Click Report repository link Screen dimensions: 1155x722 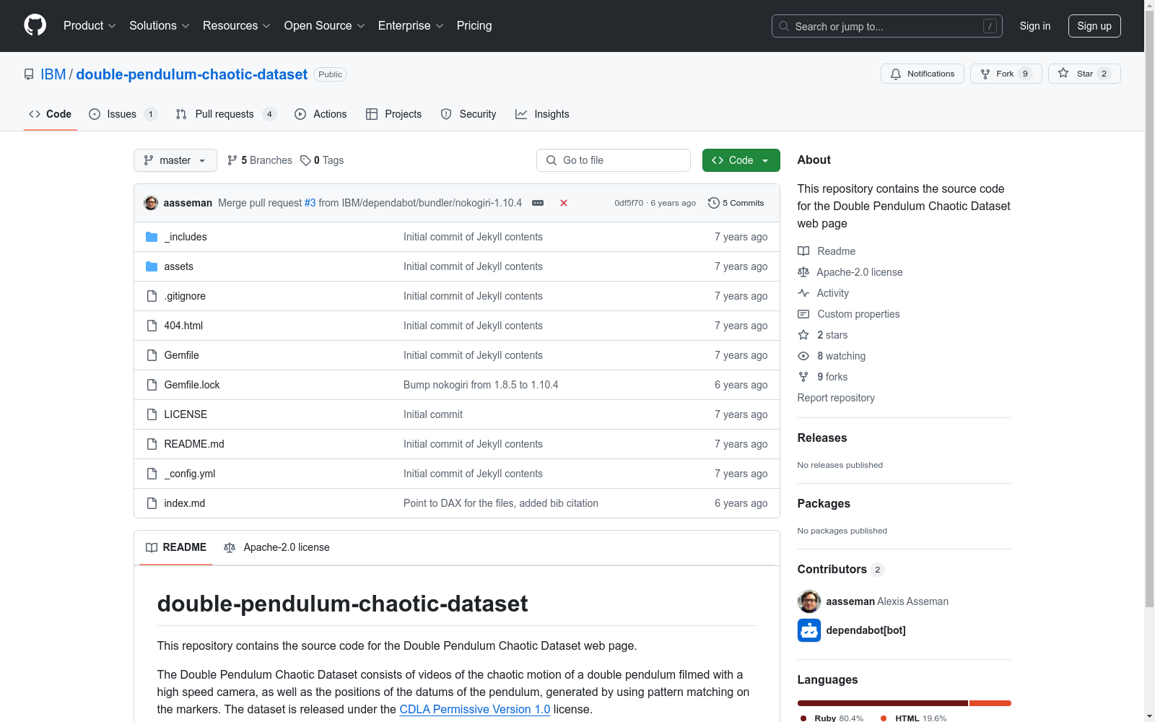pyautogui.click(x=836, y=398)
